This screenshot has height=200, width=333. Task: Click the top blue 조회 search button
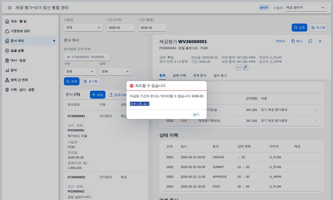pos(299,28)
